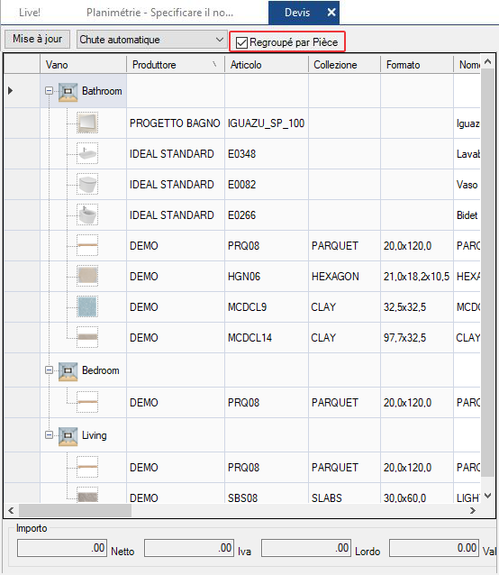Select the Bedroom tree label
The image size is (499, 575).
pos(100,370)
